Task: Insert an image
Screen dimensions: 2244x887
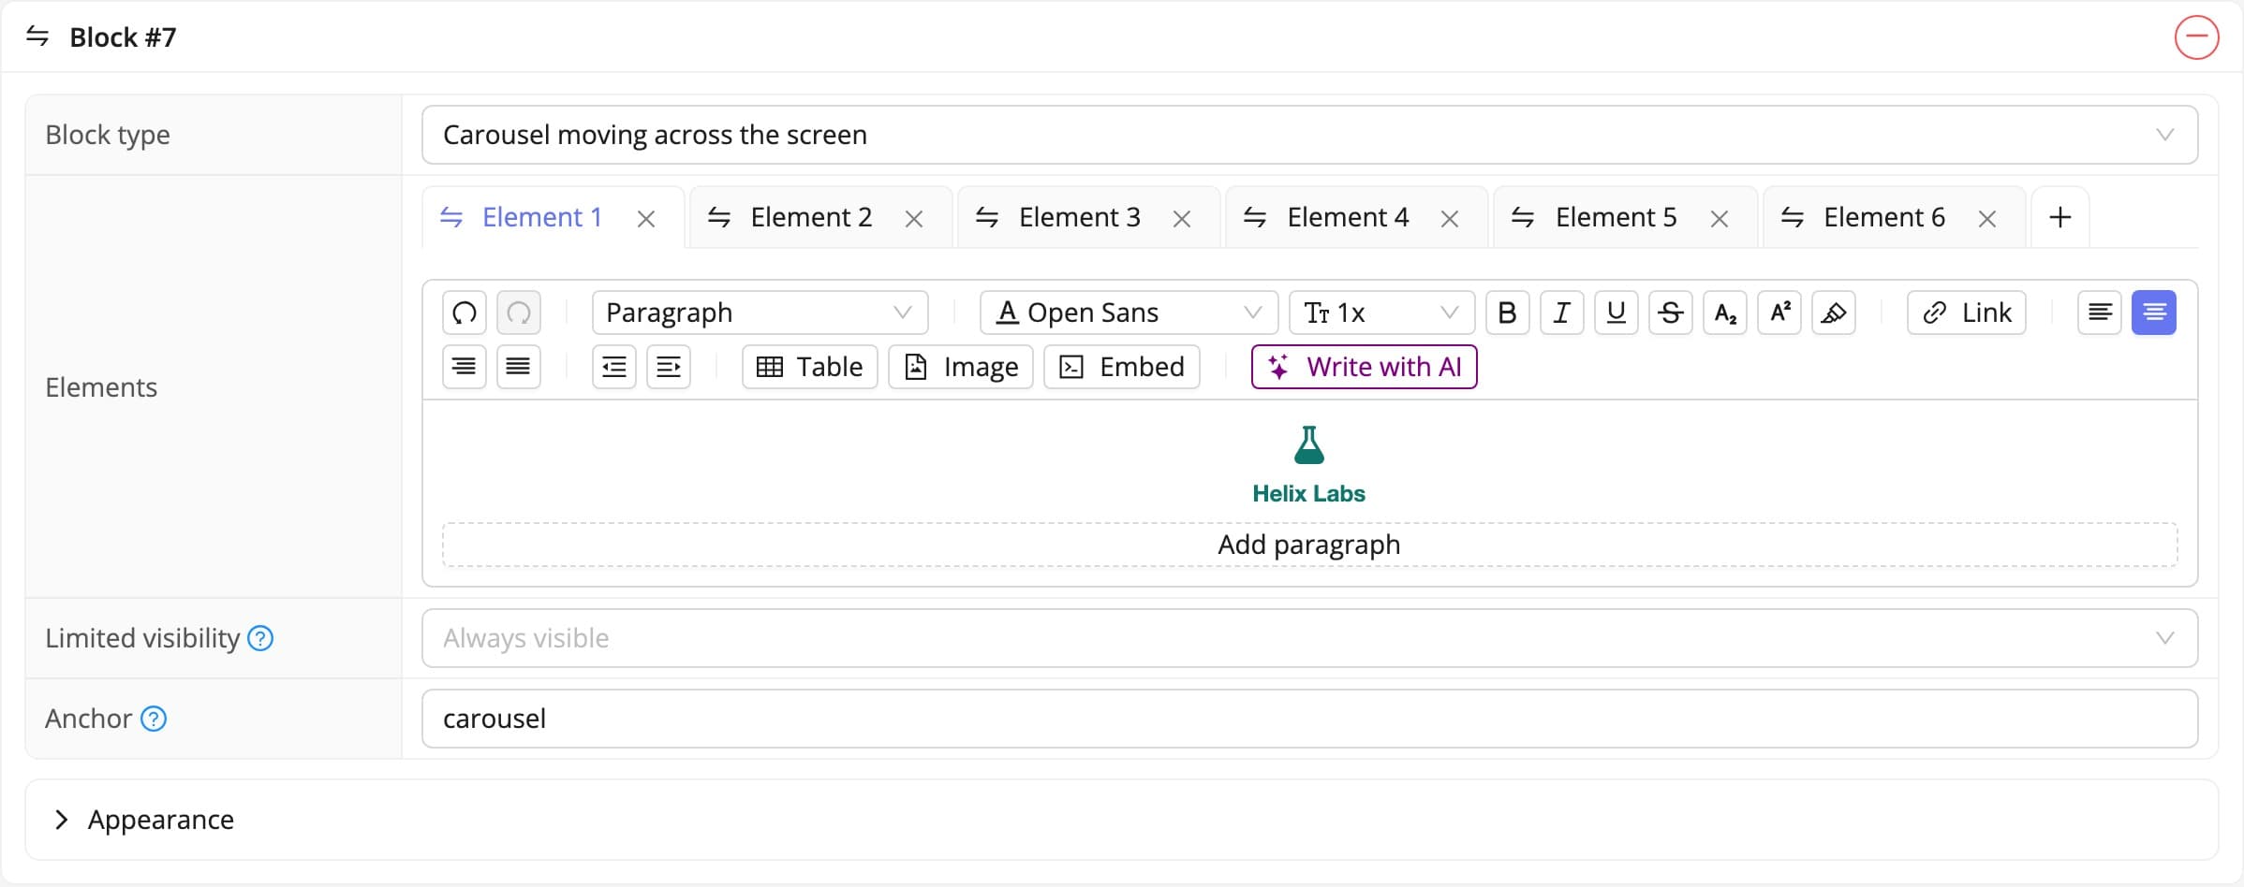Action: pos(961,367)
